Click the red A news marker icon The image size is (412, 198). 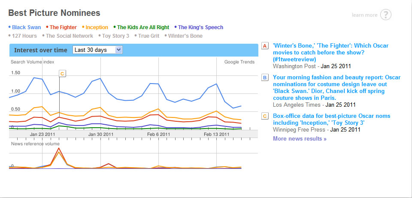pyautogui.click(x=265, y=46)
